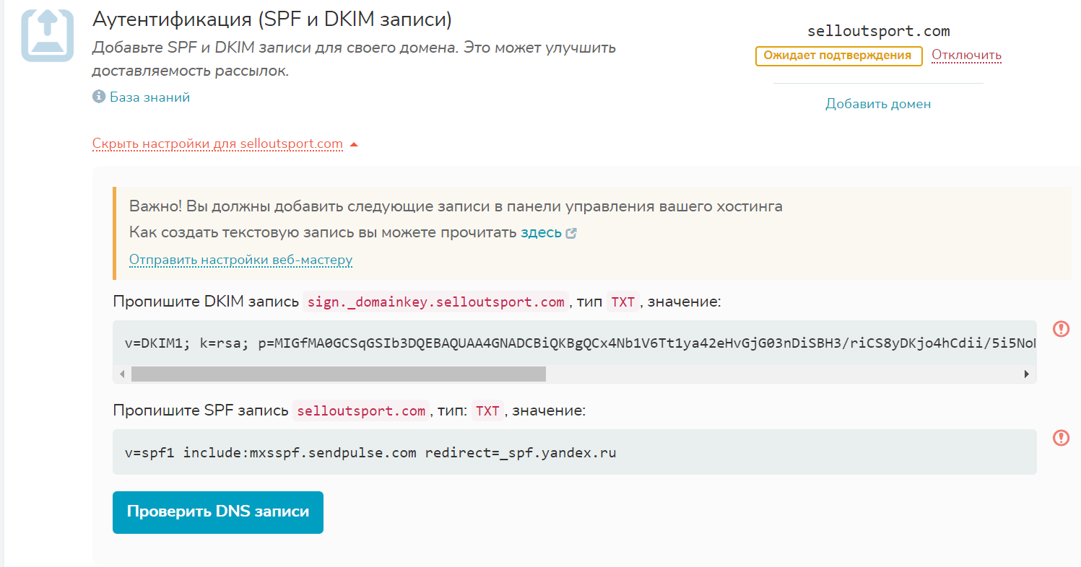Click the warning icon next to SPF value
Image resolution: width=1081 pixels, height=567 pixels.
click(1061, 438)
